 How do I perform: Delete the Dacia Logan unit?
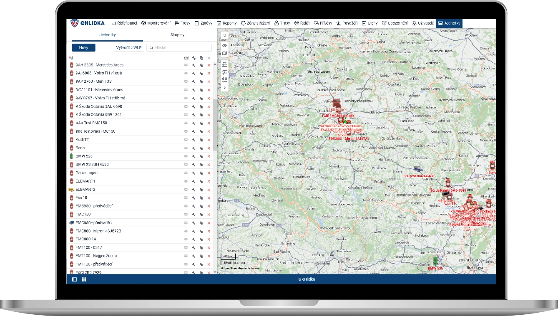click(209, 173)
